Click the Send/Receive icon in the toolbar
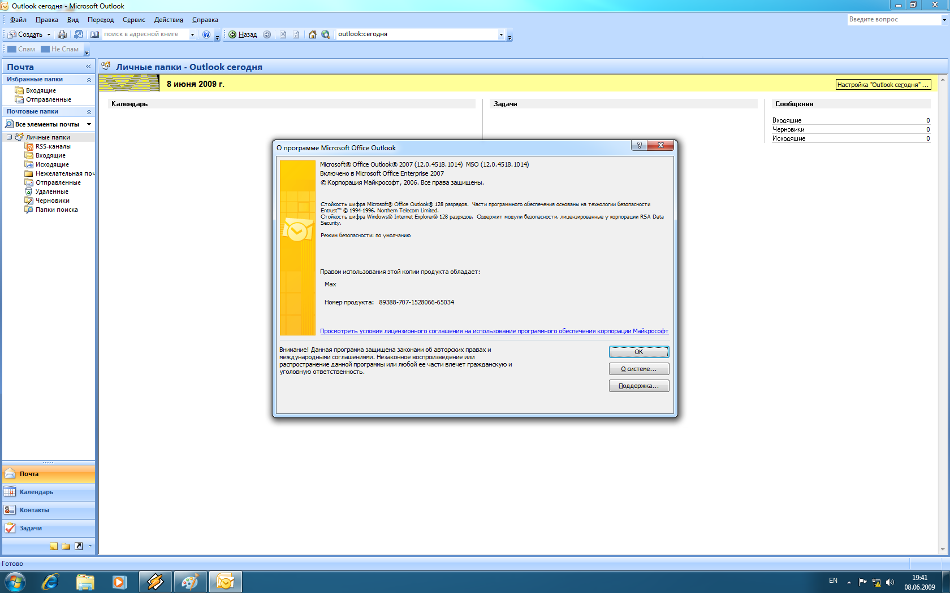Screen dimensions: 950x593 click(79, 34)
